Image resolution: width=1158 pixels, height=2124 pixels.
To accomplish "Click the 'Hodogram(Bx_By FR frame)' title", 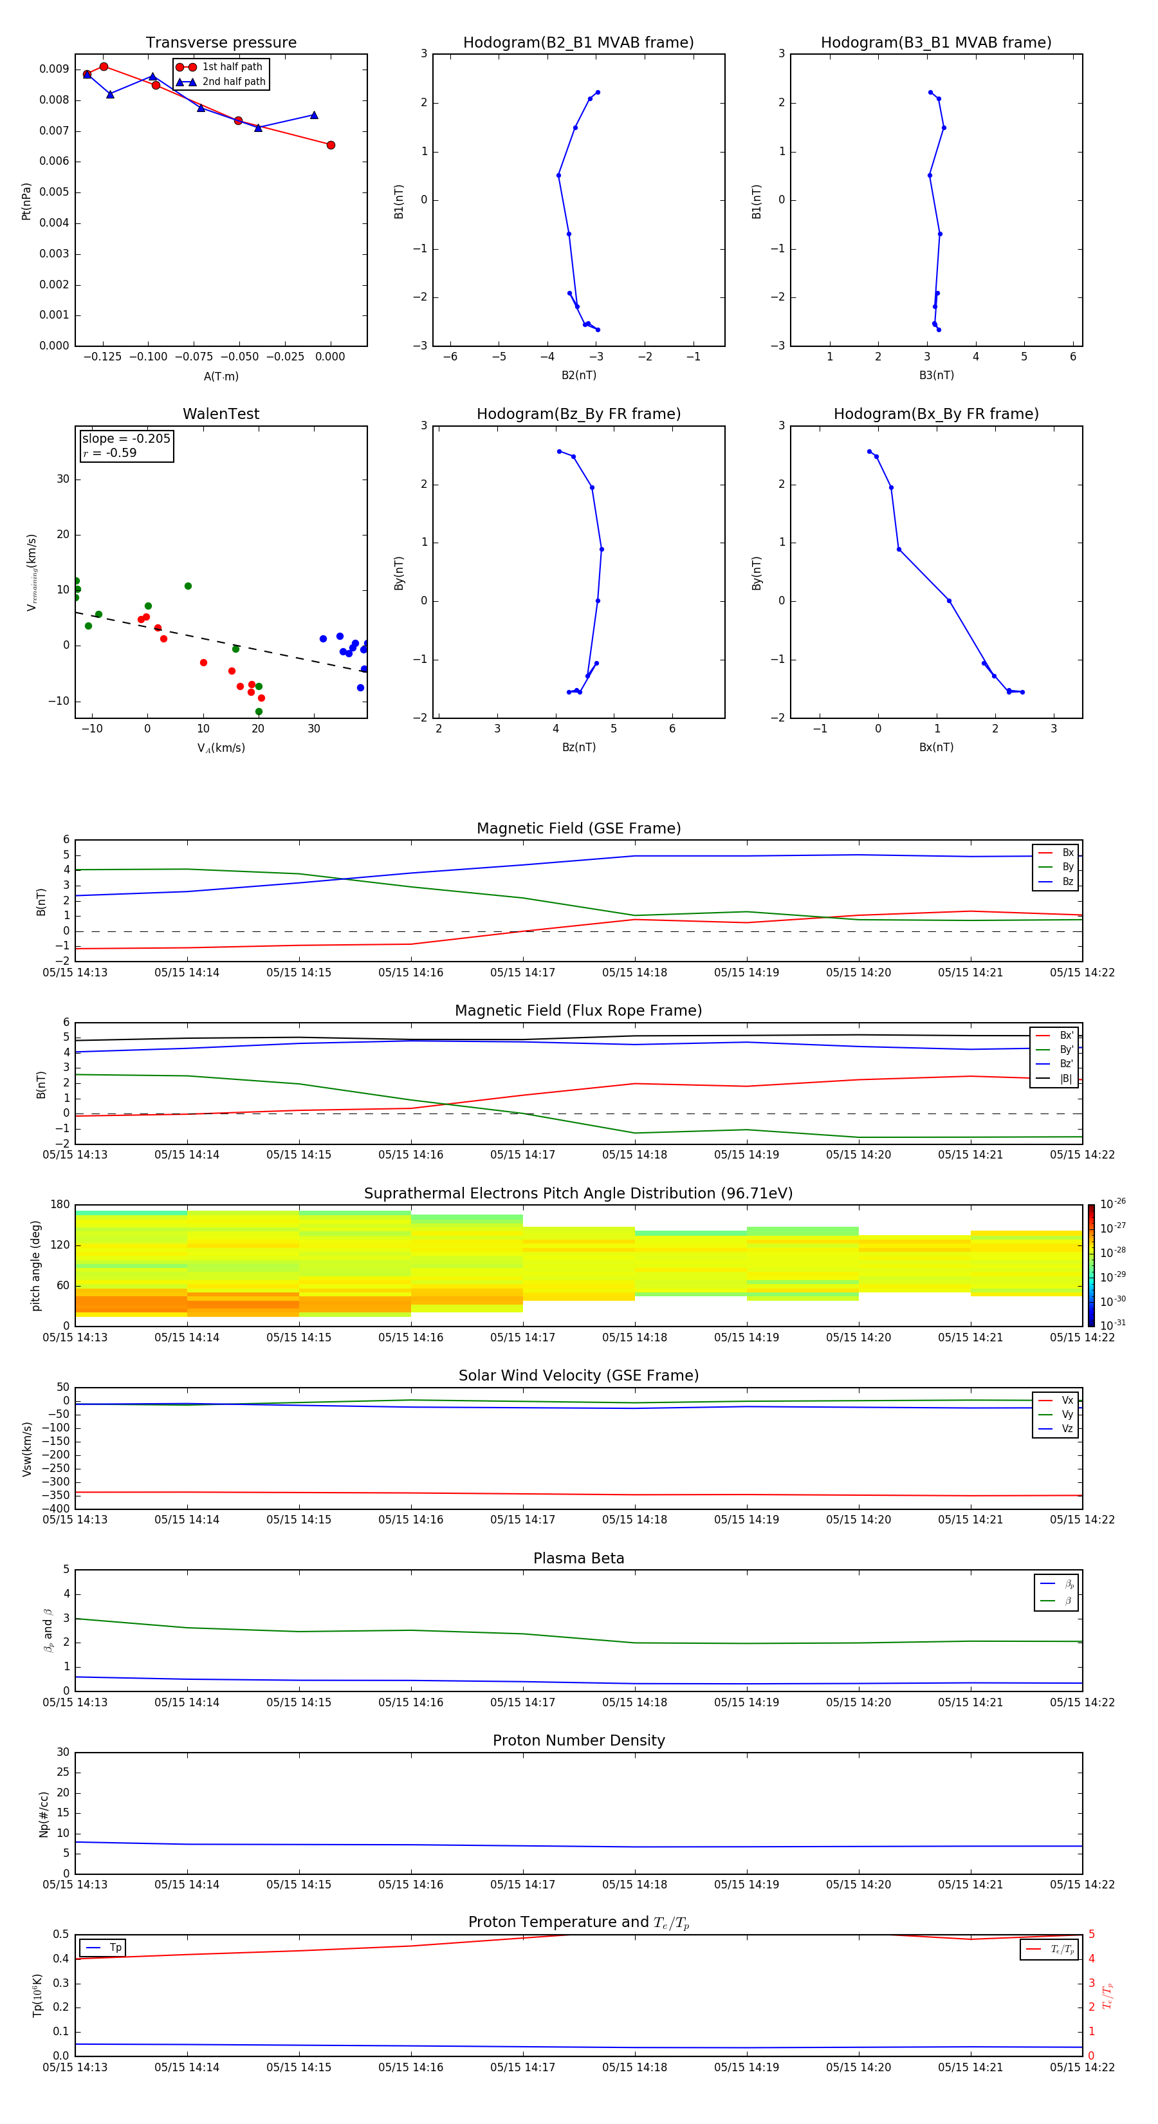I will [936, 414].
